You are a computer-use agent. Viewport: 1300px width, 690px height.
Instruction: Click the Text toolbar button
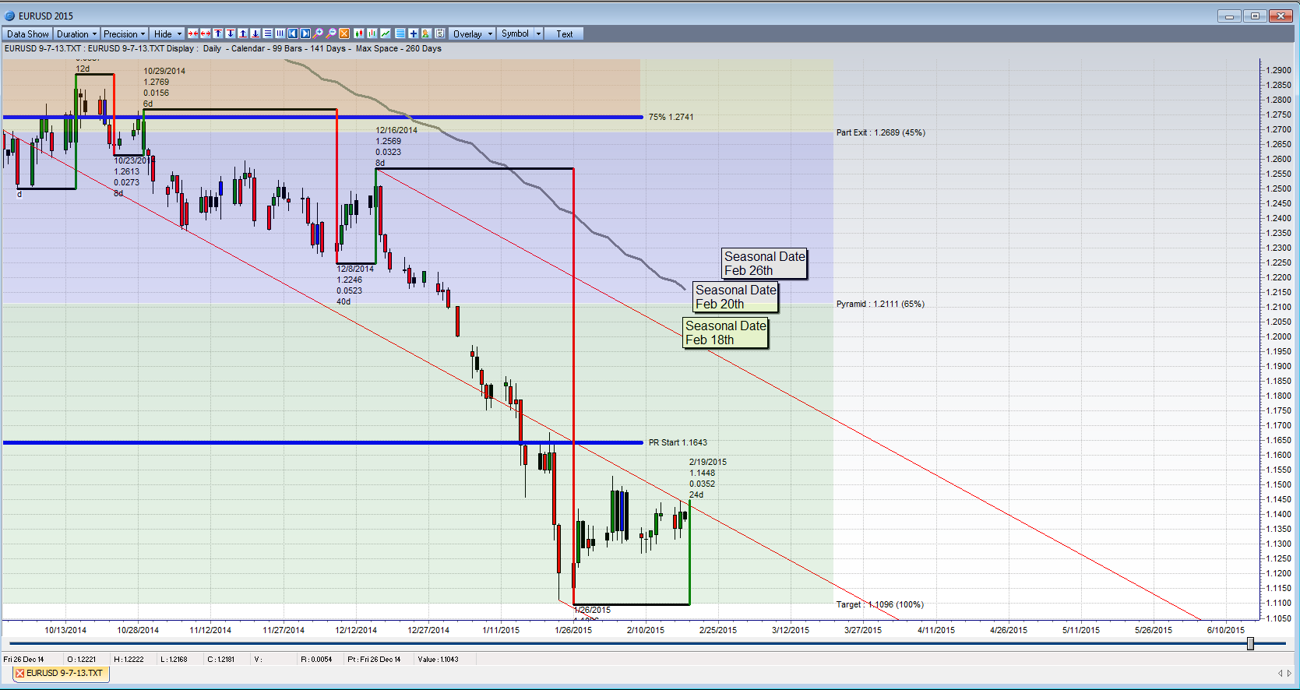coord(564,33)
